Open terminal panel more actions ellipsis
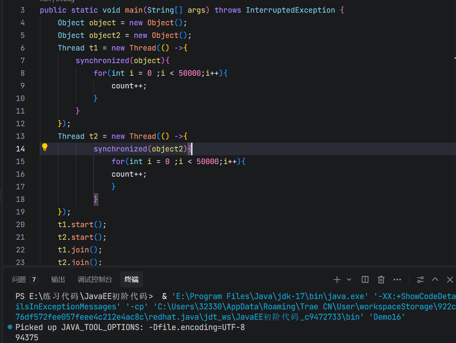Image resolution: width=456 pixels, height=343 pixels. click(397, 280)
